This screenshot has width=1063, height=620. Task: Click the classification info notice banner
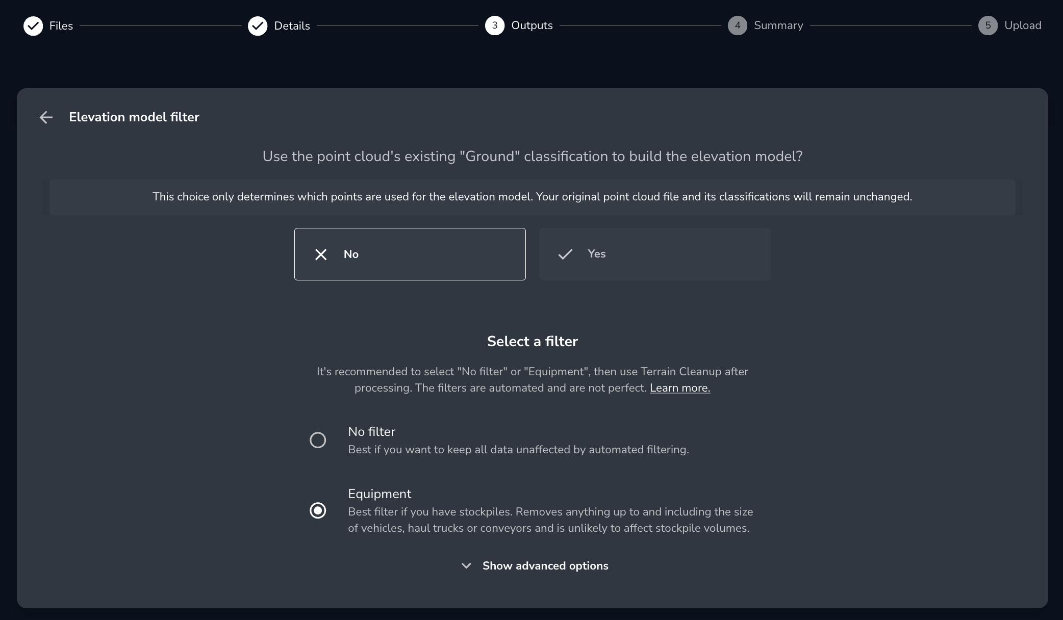click(532, 197)
